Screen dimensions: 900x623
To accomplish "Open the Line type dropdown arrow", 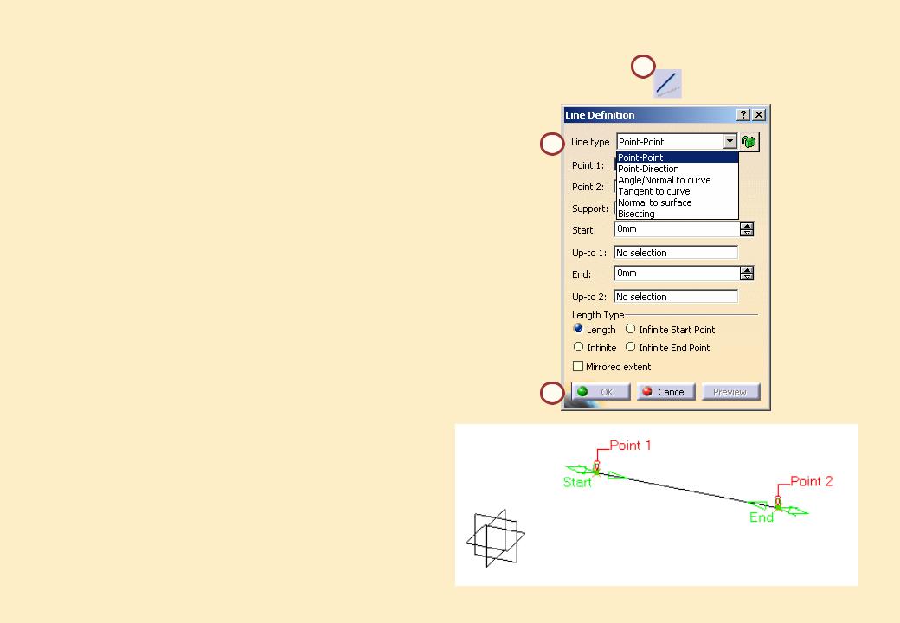I will click(x=730, y=141).
